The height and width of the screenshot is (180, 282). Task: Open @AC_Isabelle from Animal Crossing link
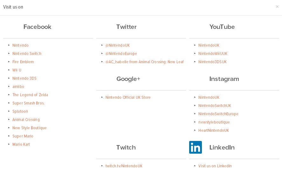[x=144, y=62]
